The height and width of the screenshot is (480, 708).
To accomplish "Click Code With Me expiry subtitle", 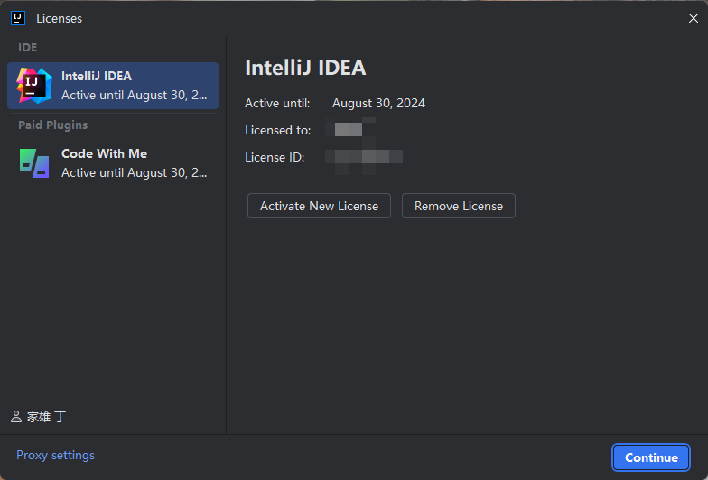I will [x=134, y=173].
